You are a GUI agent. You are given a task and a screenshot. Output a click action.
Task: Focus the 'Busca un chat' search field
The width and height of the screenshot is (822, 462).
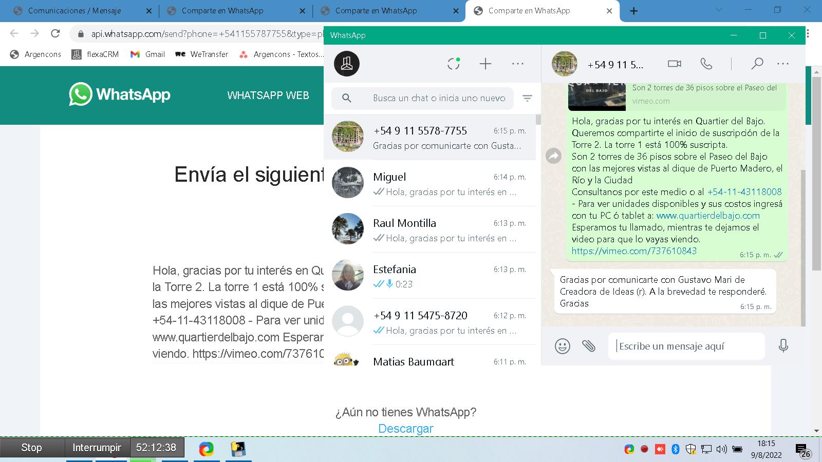pos(422,98)
